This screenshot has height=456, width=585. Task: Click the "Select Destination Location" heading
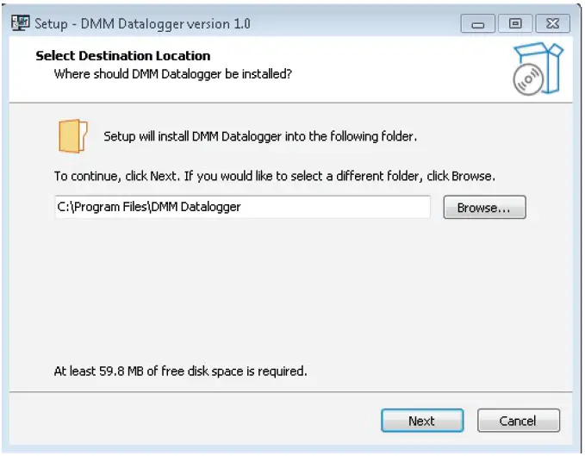coord(123,56)
